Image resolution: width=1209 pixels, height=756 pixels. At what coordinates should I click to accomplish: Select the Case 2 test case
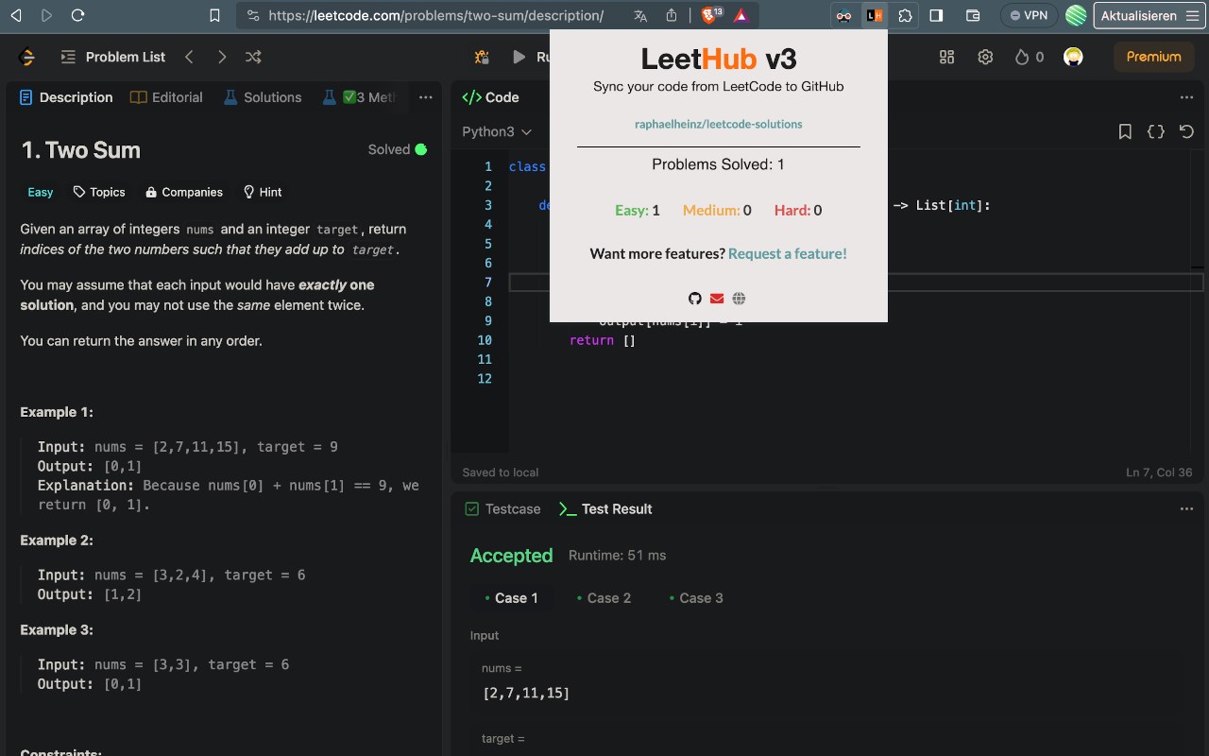point(604,598)
